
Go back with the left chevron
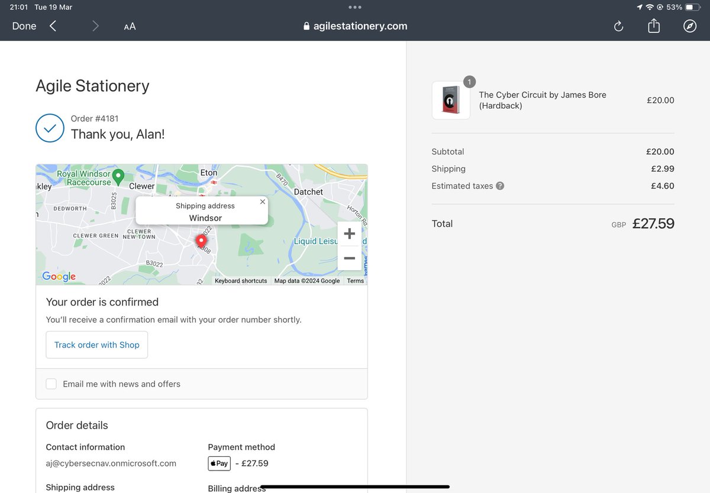tap(53, 26)
